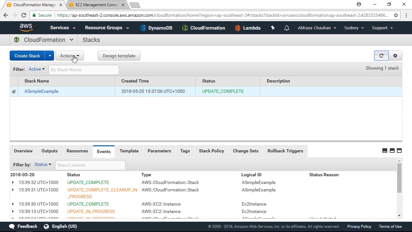Switch to the Change Sets tab
Screen dimensions: 412x232
pyautogui.click(x=246, y=151)
